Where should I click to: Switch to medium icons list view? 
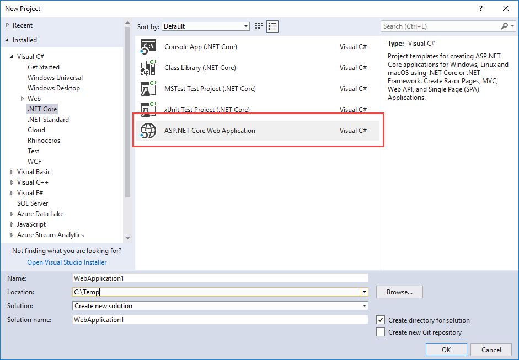pyautogui.click(x=272, y=26)
